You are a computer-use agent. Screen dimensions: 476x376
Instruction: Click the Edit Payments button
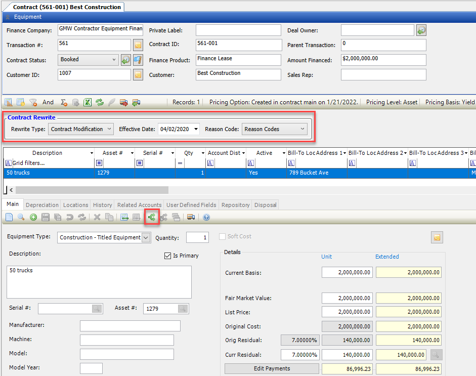click(272, 368)
